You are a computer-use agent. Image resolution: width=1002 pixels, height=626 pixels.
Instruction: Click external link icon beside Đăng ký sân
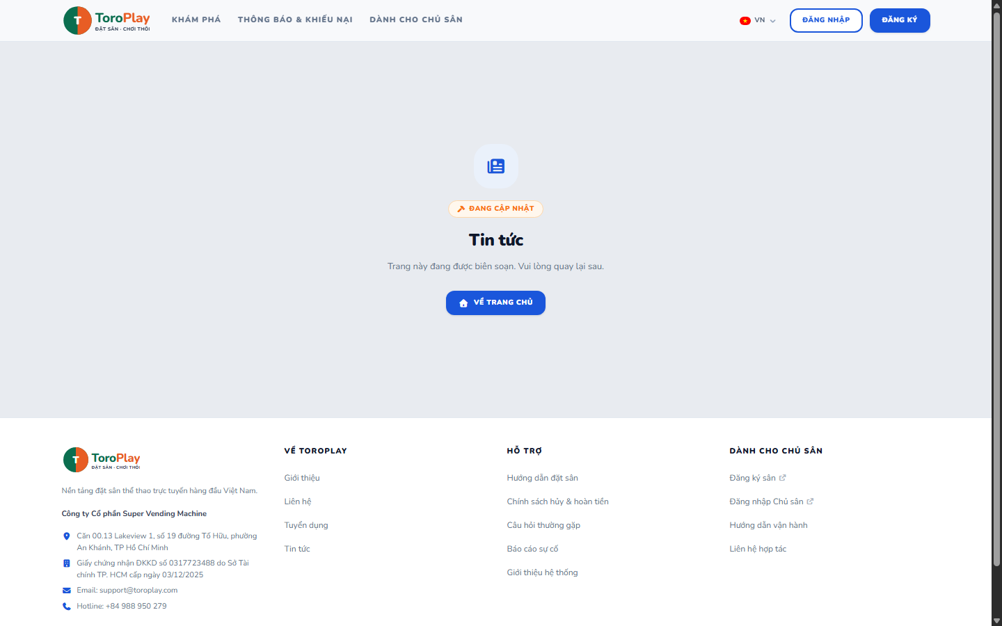pos(783,478)
